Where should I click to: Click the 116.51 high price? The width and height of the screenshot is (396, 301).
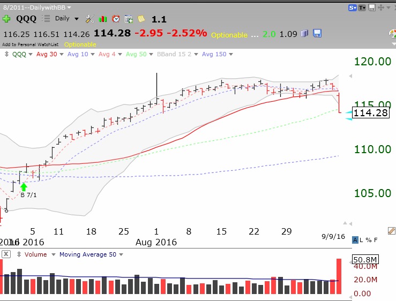click(x=46, y=34)
